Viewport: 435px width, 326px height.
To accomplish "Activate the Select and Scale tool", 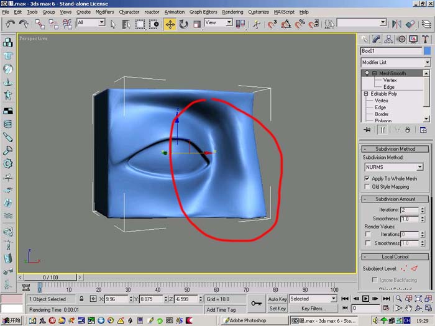I will [x=197, y=24].
